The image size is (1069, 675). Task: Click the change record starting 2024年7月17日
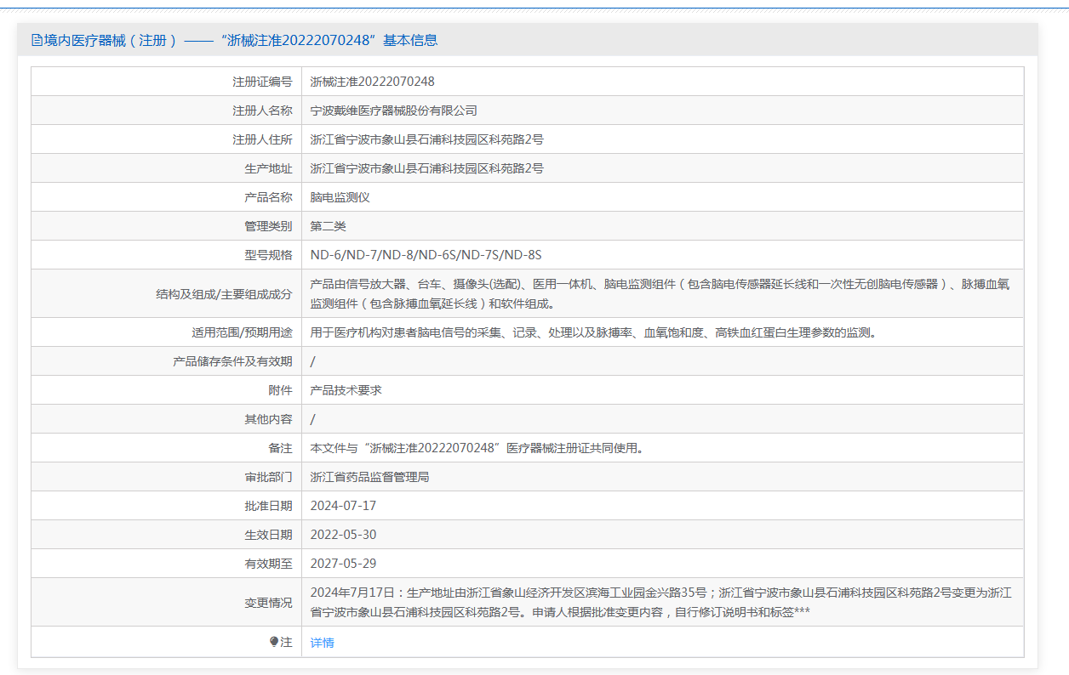point(660,602)
